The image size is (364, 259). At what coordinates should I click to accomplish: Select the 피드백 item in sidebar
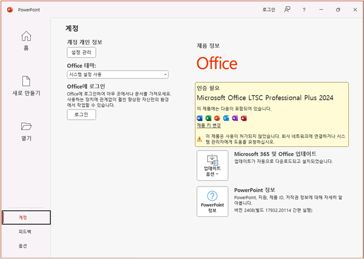[25, 231]
